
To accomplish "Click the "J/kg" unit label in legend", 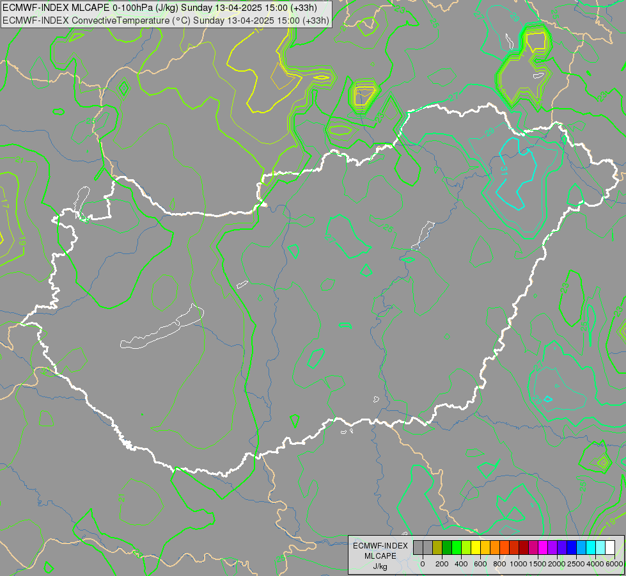I will pyautogui.click(x=380, y=566).
